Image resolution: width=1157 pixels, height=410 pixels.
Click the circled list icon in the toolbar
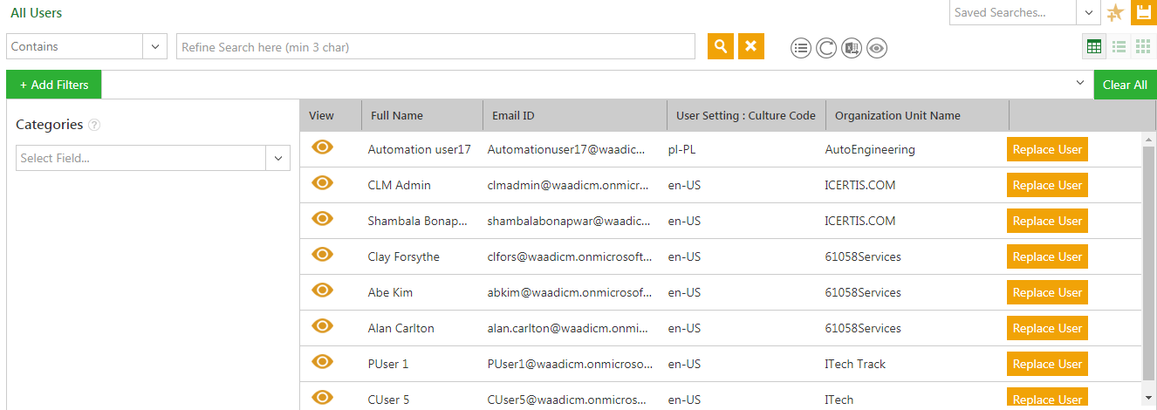click(x=801, y=49)
